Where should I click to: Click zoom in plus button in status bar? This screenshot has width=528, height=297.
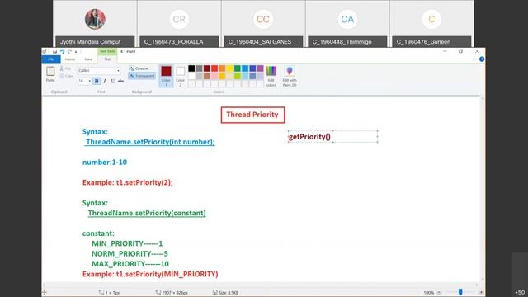coord(481,292)
